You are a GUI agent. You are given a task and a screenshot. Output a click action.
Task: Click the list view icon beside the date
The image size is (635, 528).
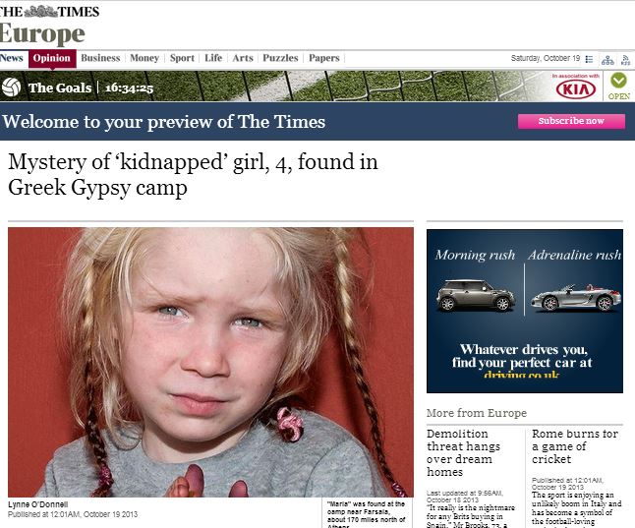click(589, 59)
